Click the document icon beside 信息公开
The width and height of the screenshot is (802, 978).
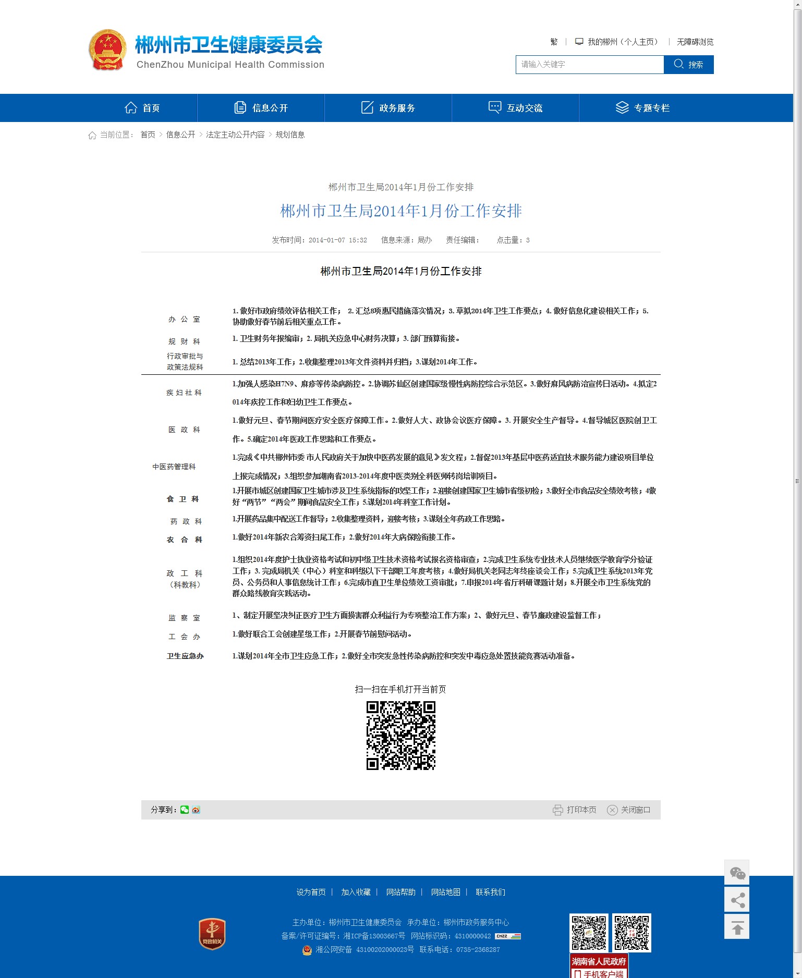click(x=240, y=107)
